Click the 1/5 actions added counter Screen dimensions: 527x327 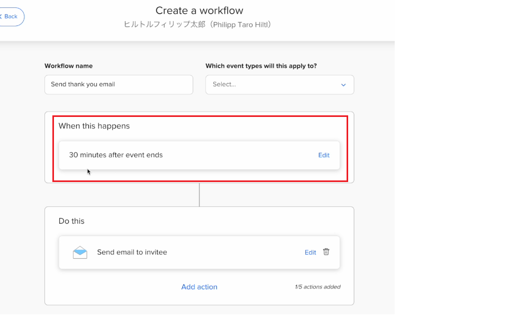(x=317, y=287)
